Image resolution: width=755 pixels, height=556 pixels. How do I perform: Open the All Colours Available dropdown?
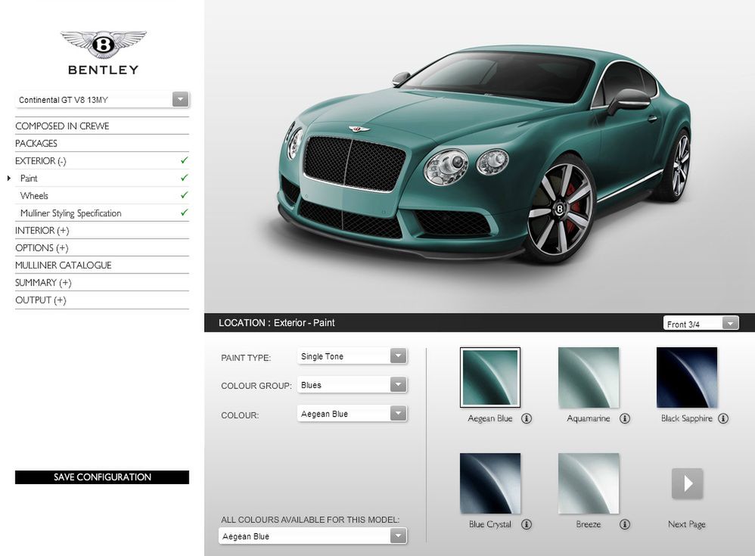[312, 536]
